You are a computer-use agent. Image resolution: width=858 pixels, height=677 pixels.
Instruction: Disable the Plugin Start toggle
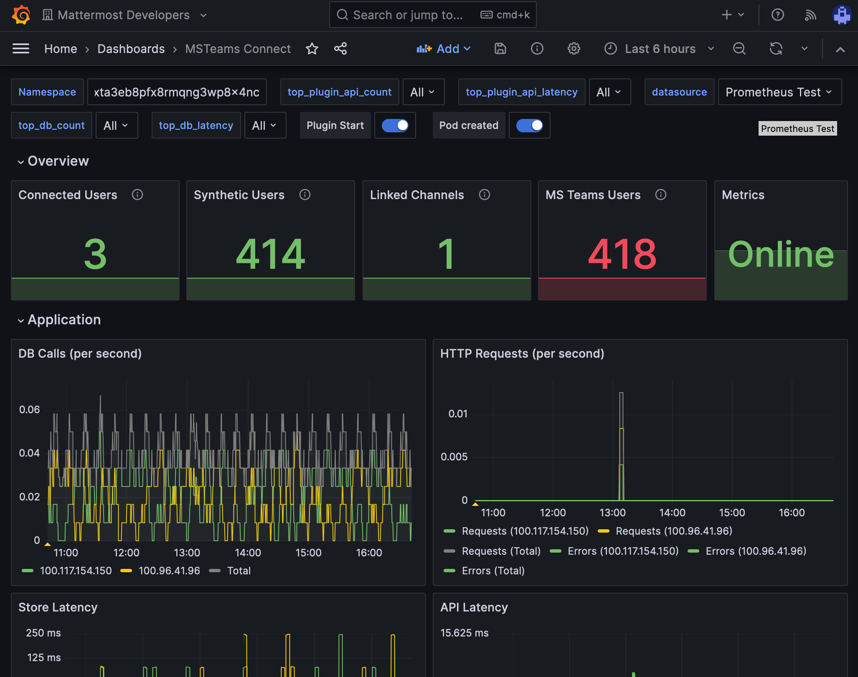395,125
